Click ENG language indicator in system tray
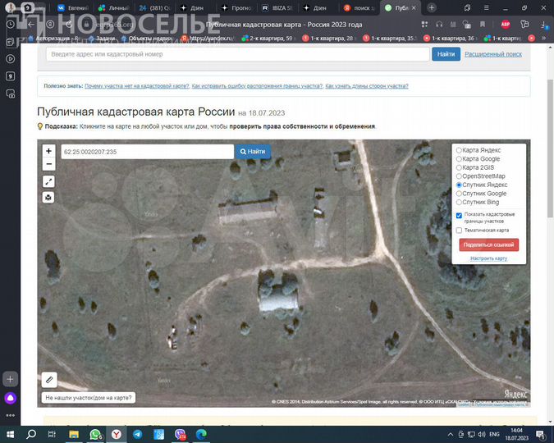Screen dimensions: 554x443 (494, 434)
